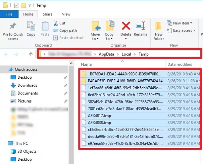The height and width of the screenshot is (164, 203).
Task: Click the folder icon beside B4BAE53B-E8BE-4188
Action: click(x=84, y=81)
